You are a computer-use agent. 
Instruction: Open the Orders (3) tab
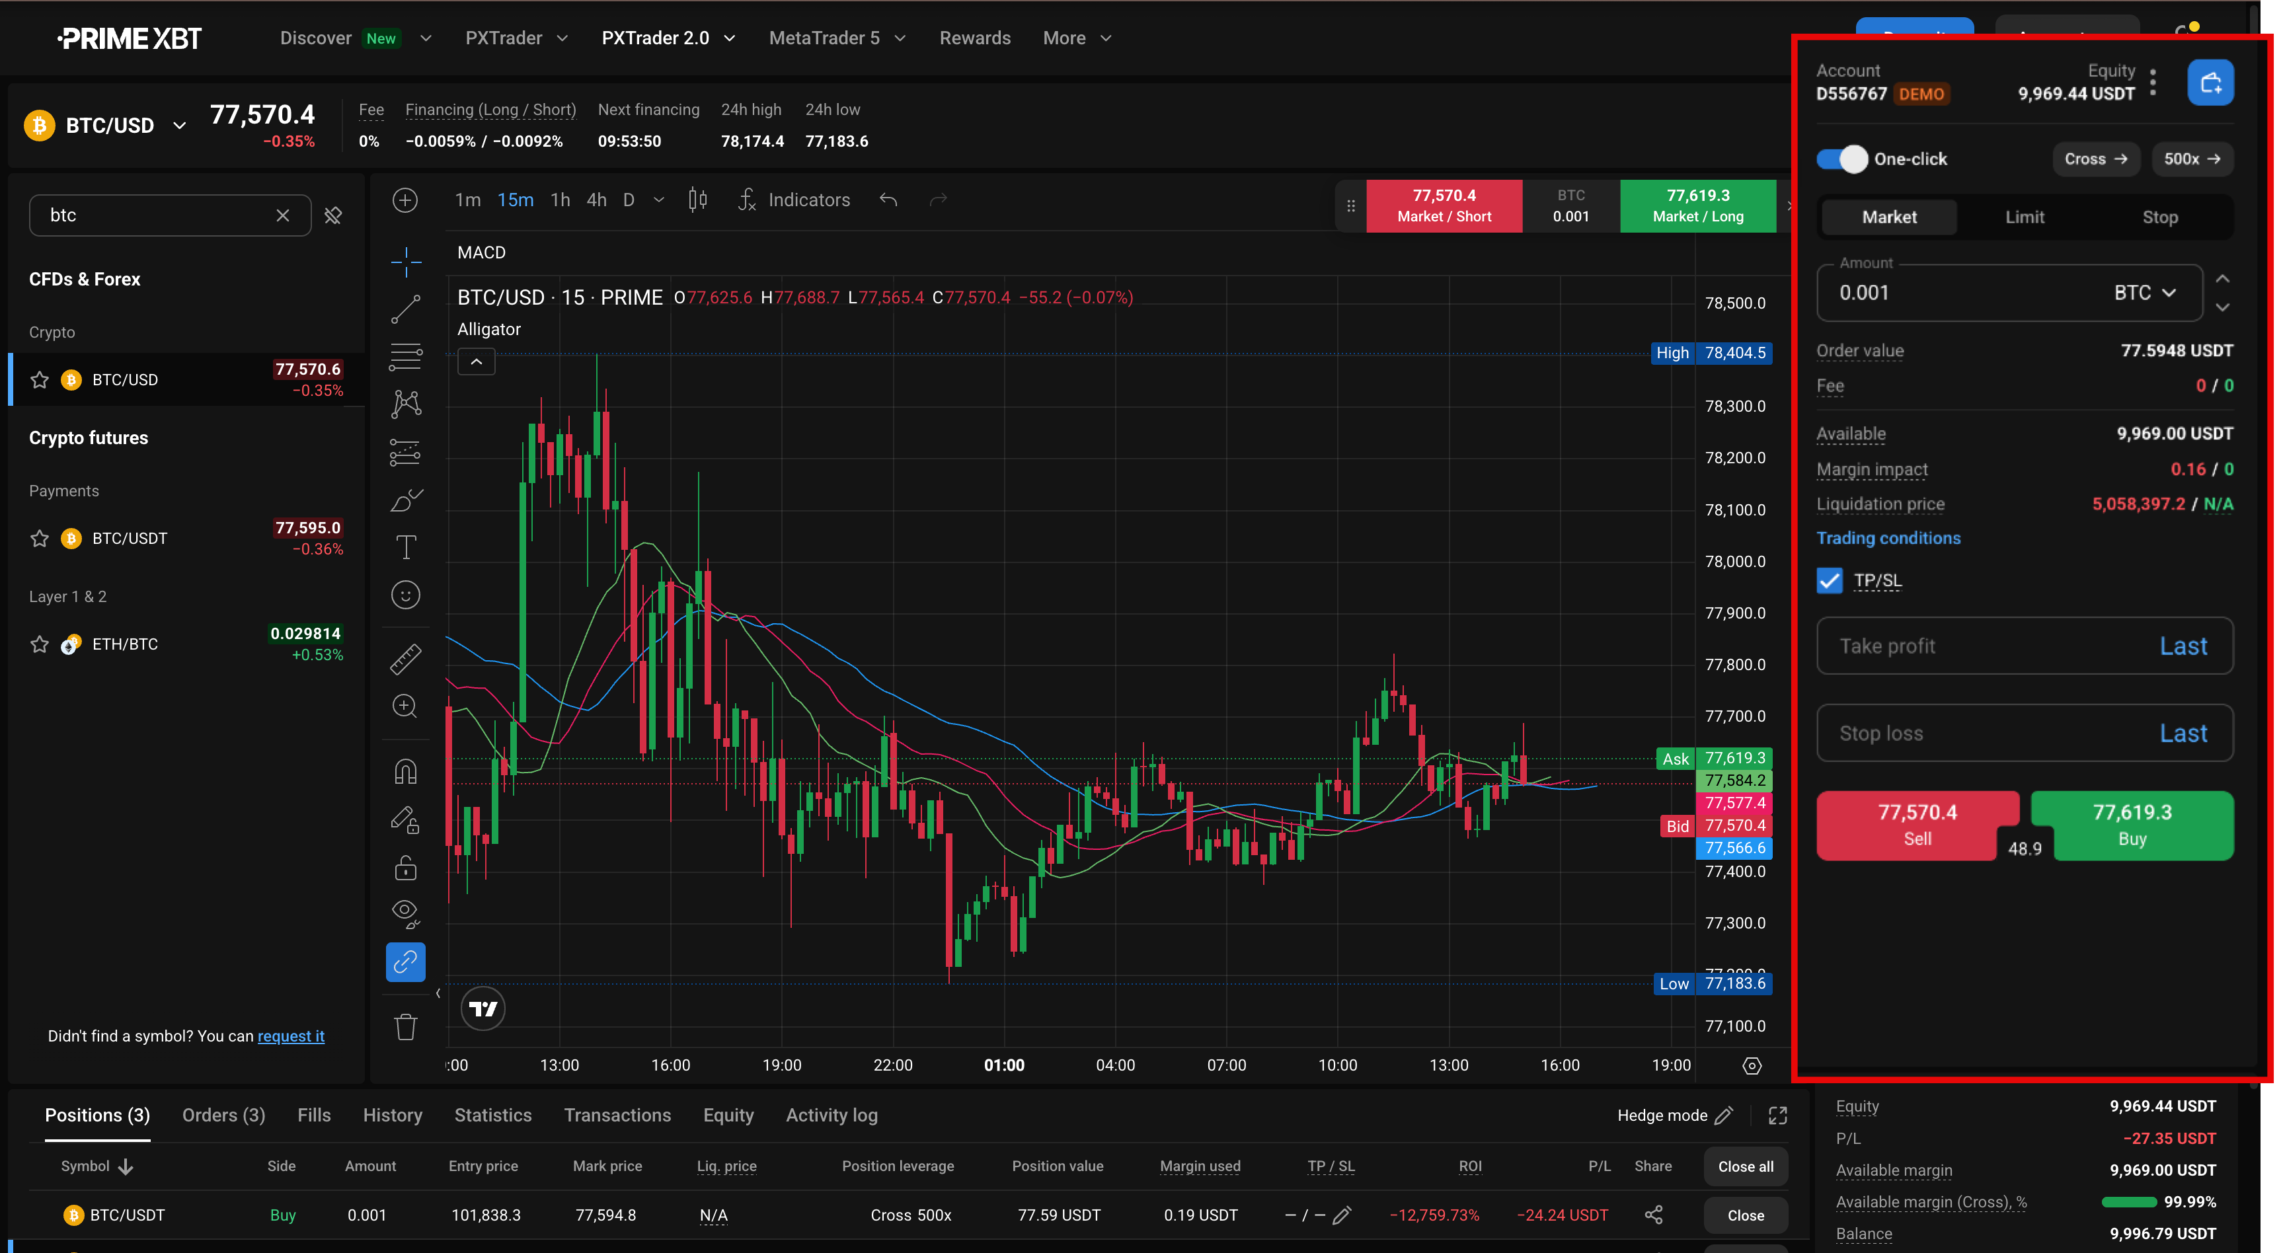(x=223, y=1116)
